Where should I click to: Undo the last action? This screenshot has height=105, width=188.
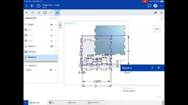pyautogui.click(x=27, y=13)
